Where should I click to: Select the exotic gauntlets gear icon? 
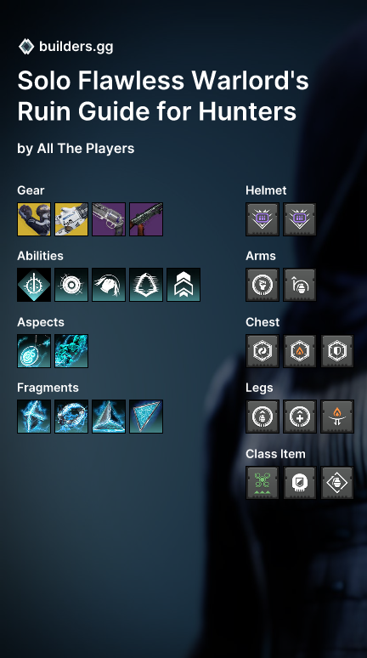pyautogui.click(x=34, y=219)
